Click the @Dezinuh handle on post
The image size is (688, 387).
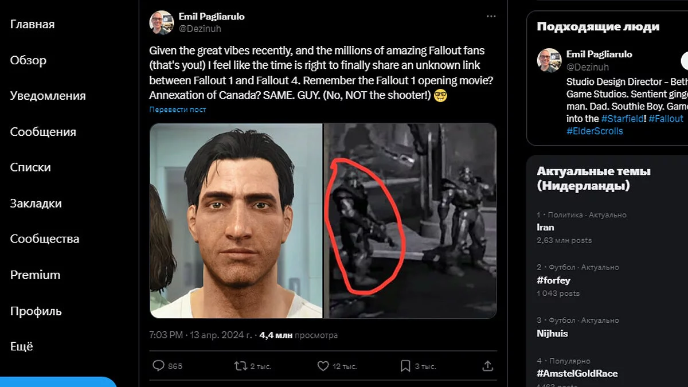(200, 28)
